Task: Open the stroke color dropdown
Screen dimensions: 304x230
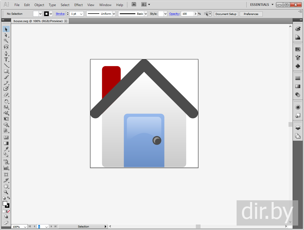Action: point(51,14)
